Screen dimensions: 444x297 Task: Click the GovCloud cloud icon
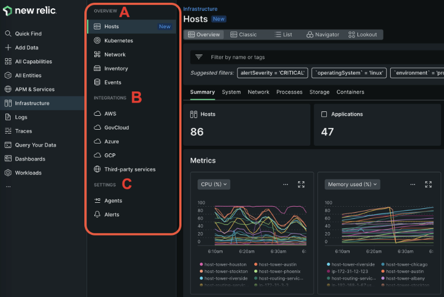tap(97, 127)
